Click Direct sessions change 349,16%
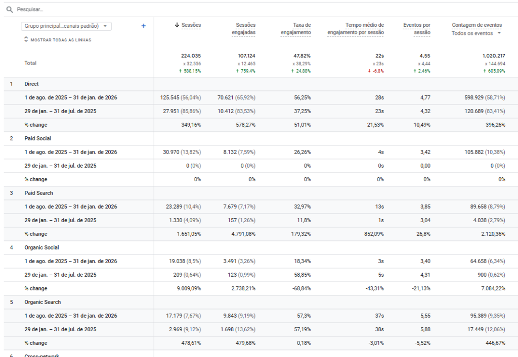The height and width of the screenshot is (357, 518). [191, 125]
